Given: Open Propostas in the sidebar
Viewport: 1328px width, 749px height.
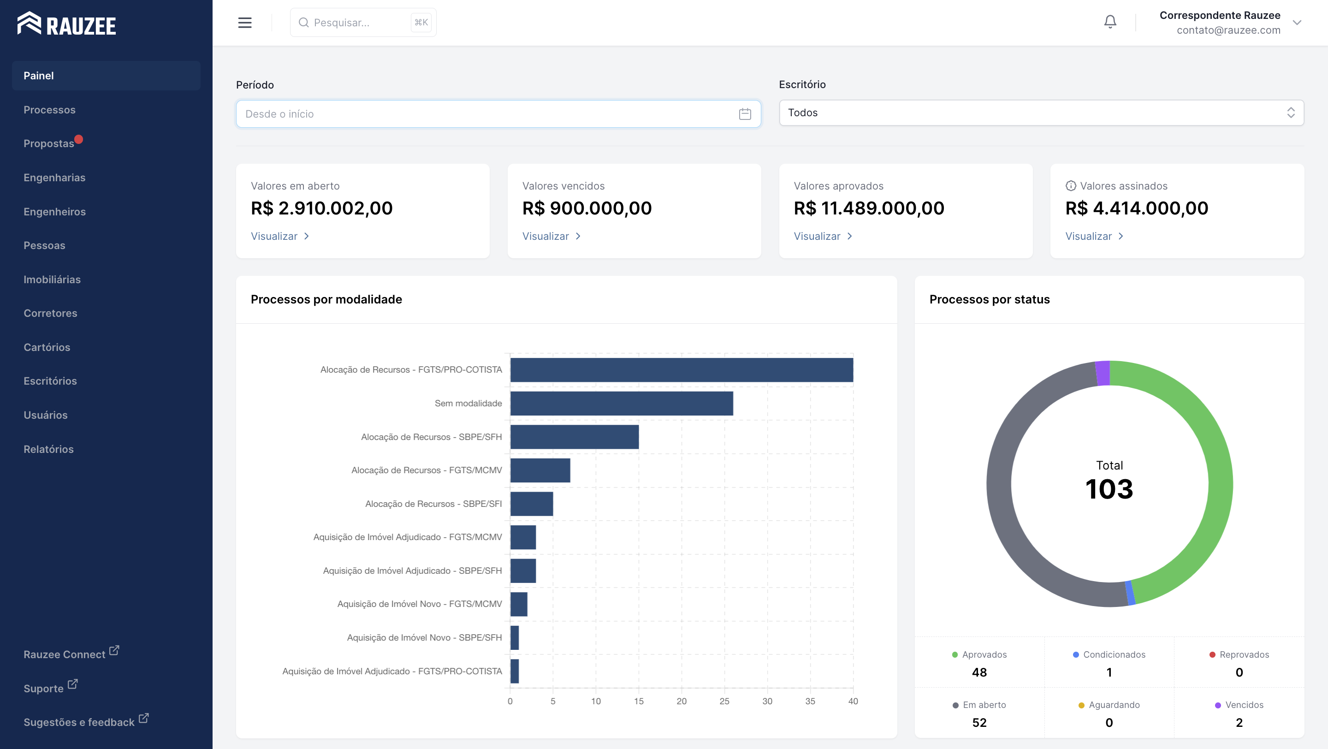Looking at the screenshot, I should tap(49, 144).
